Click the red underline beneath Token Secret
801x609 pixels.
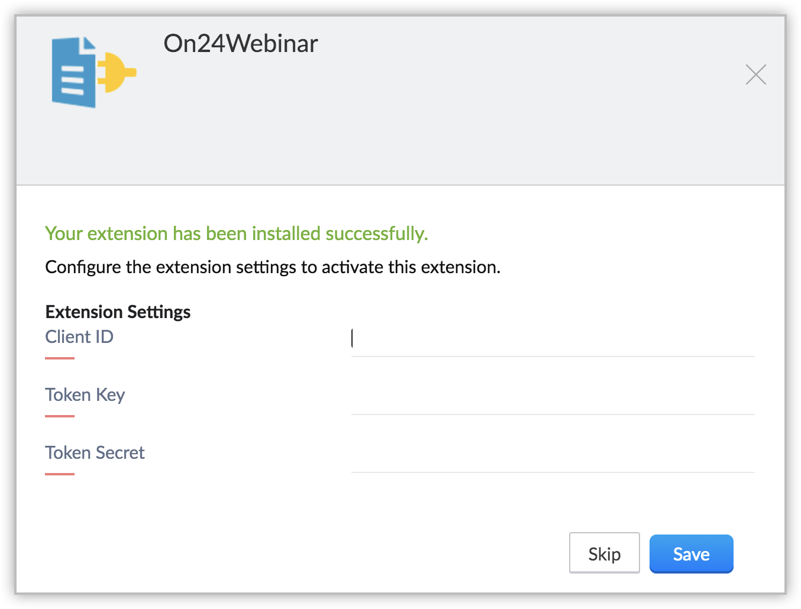(x=60, y=474)
